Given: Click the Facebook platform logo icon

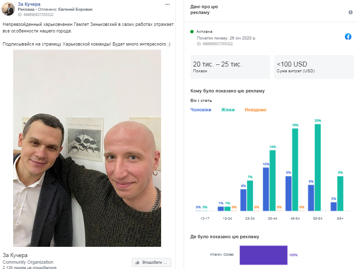Looking at the screenshot, I should [x=348, y=37].
